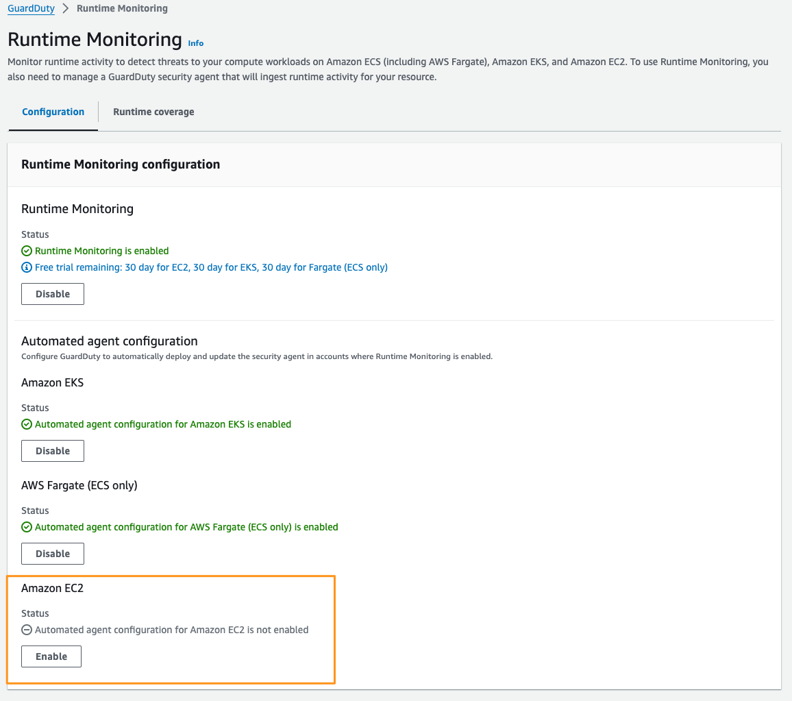Viewport: 792px width, 701px height.
Task: Enable automated agent configuration for Amazon EC2
Action: click(x=51, y=656)
